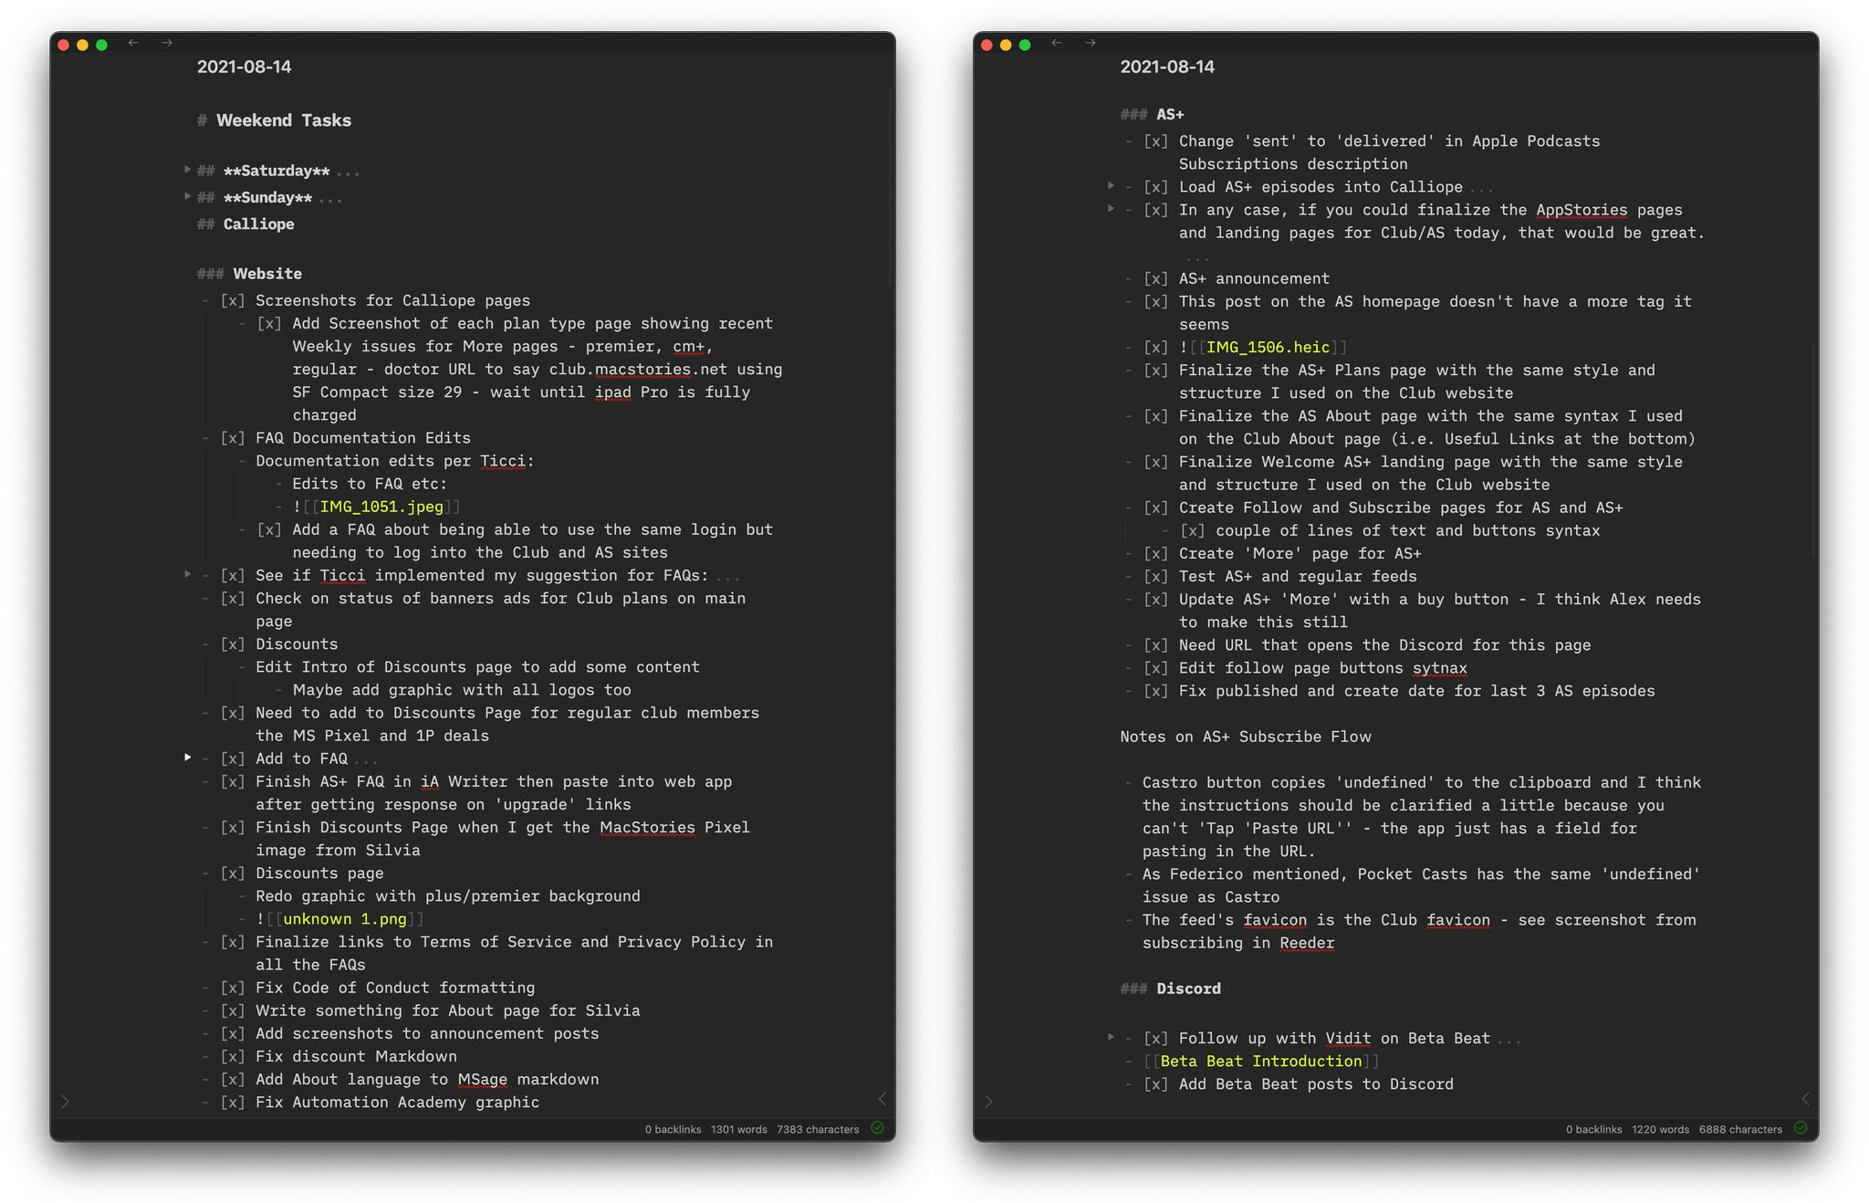This screenshot has height=1203, width=1869.
Task: Click left window vertical scrollbar
Action: [890, 187]
